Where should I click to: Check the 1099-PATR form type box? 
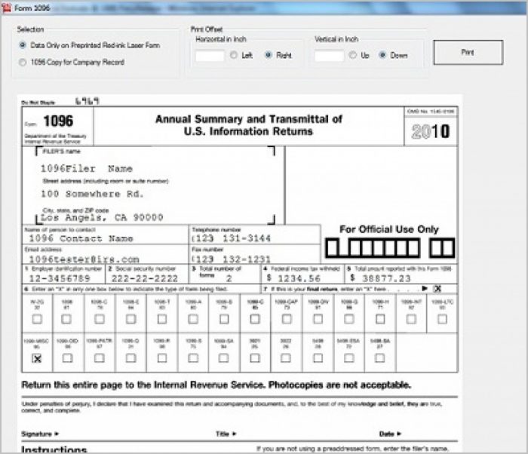[99, 358]
